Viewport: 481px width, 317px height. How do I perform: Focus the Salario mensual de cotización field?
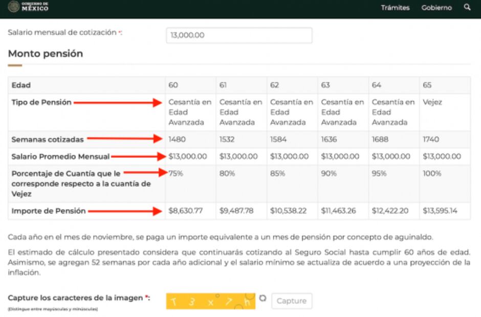pyautogui.click(x=239, y=35)
